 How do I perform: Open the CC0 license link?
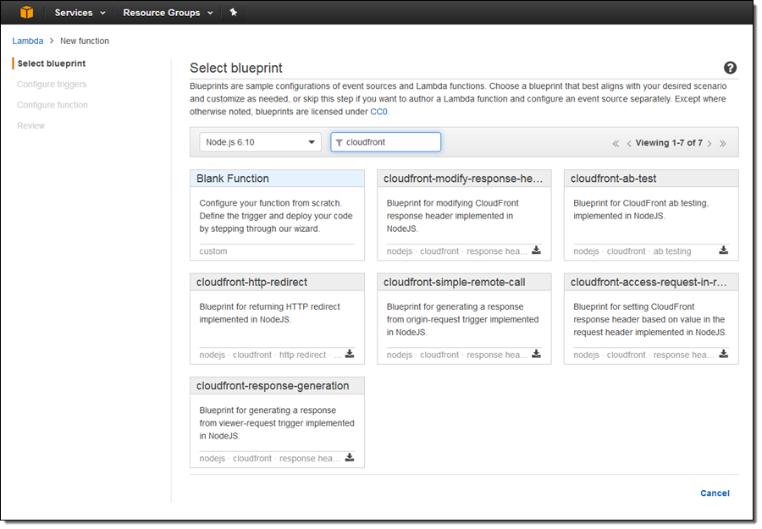click(x=378, y=112)
